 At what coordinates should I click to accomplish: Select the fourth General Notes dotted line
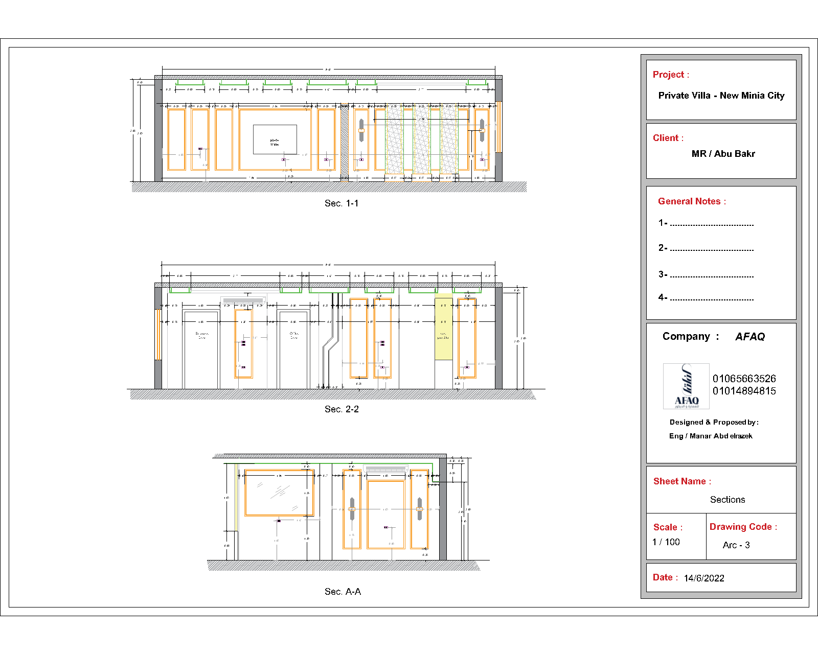click(712, 298)
